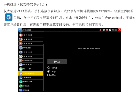This screenshot has width=138, height=94.
Task: Select the 恢复出厂设置 label
Action: (x=28, y=82)
